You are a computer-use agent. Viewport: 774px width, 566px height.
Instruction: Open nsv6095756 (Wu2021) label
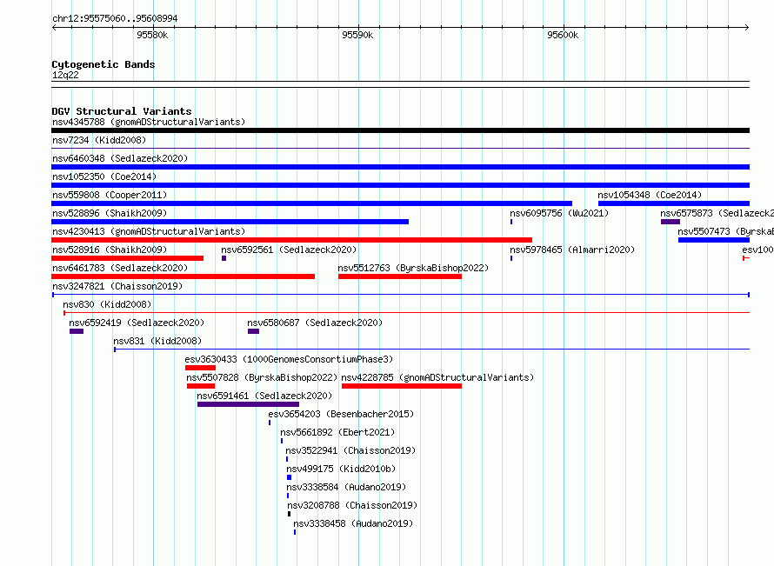tap(559, 213)
